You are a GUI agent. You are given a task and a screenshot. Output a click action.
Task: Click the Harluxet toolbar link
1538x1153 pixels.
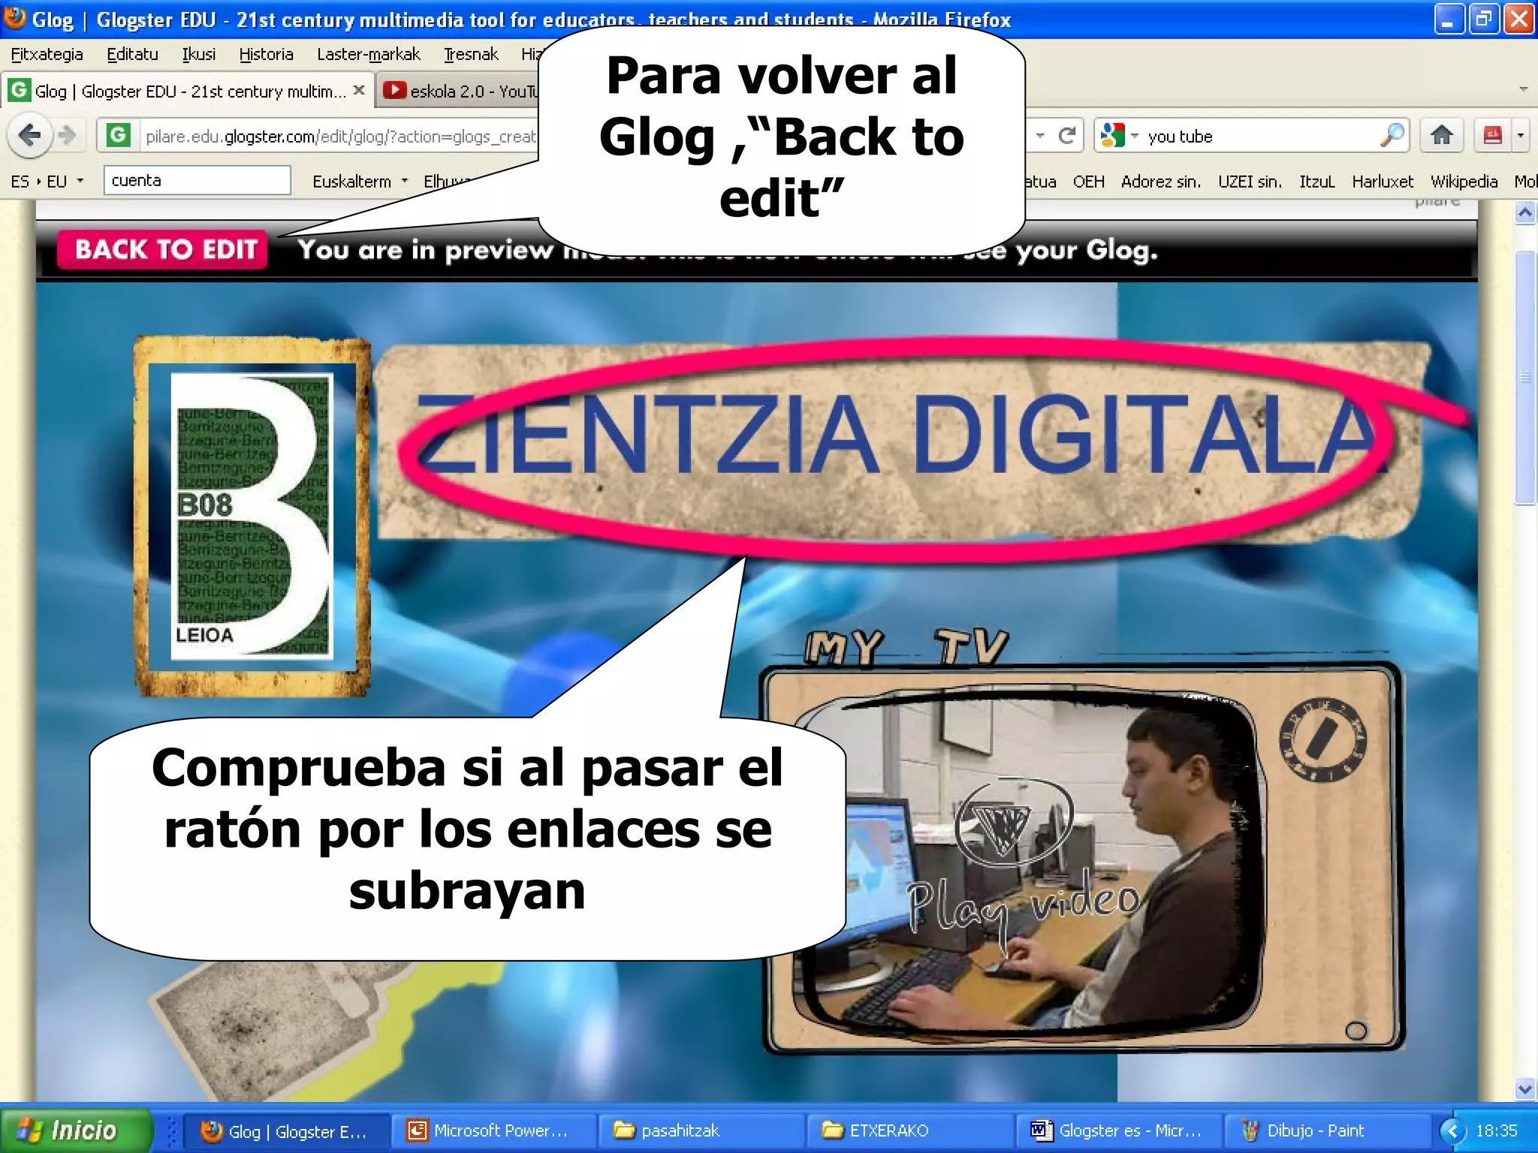pos(1383,181)
